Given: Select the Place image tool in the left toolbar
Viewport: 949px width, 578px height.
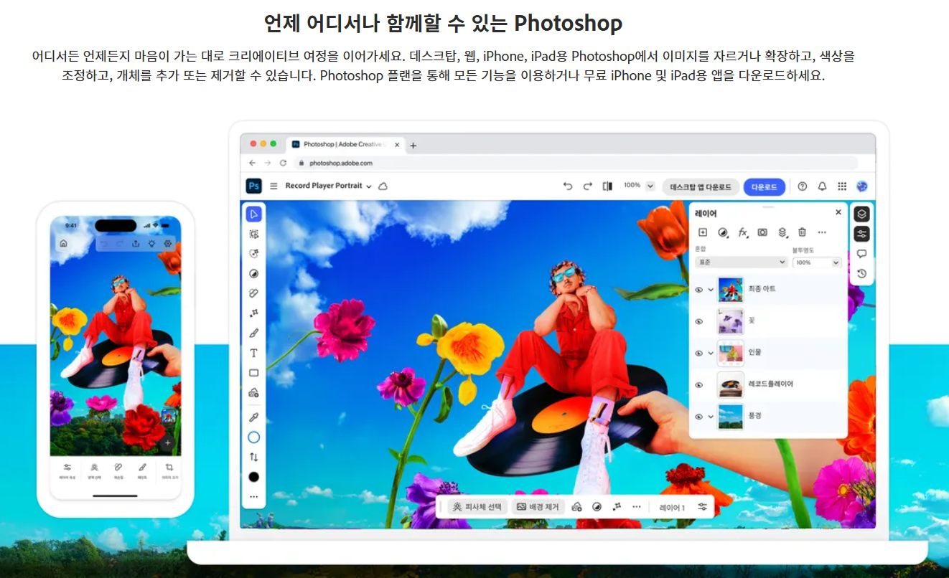Looking at the screenshot, I should tap(253, 393).
